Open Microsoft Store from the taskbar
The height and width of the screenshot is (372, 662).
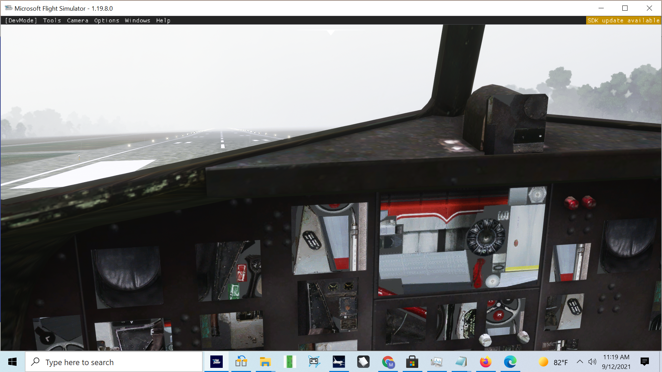pos(412,362)
